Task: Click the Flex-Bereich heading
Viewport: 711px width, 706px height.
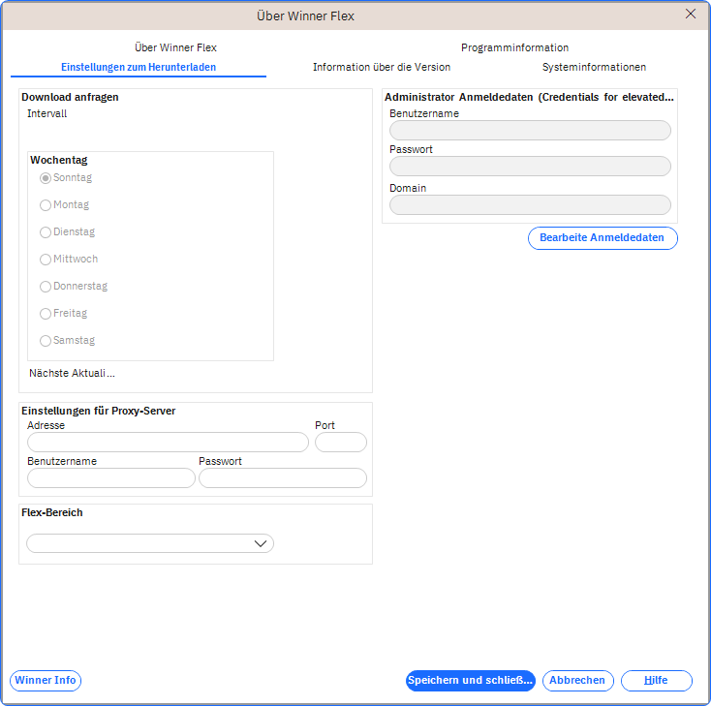Action: (x=51, y=512)
